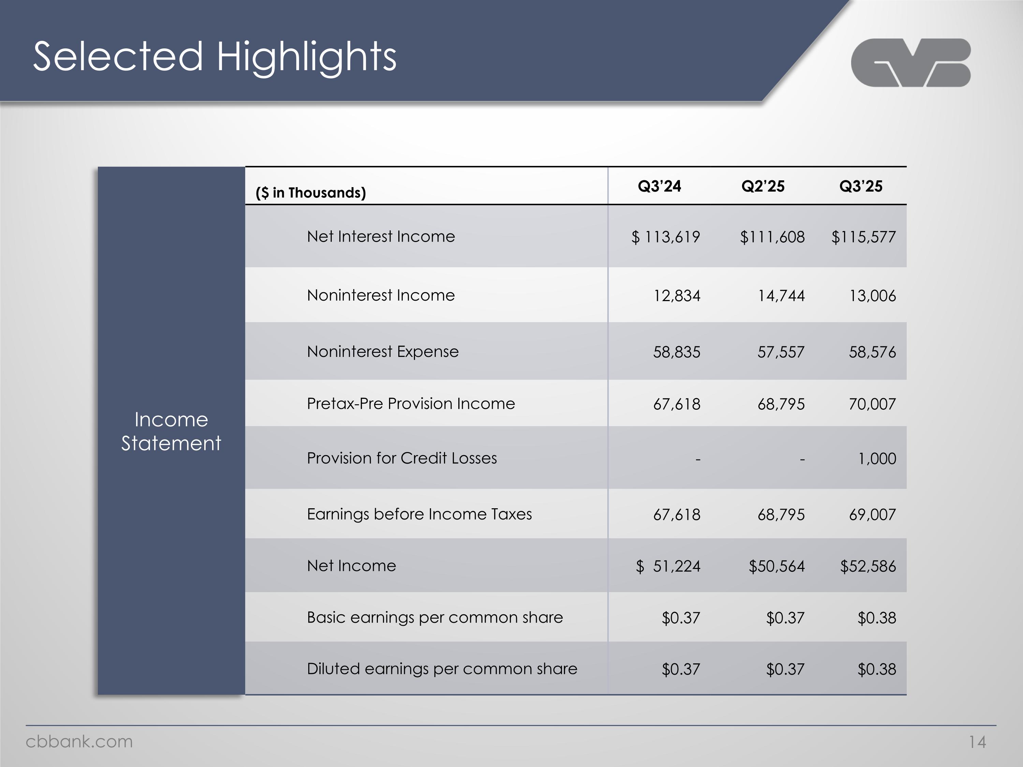Click the Net Income row label
Screen dimensions: 1023x767
point(352,566)
